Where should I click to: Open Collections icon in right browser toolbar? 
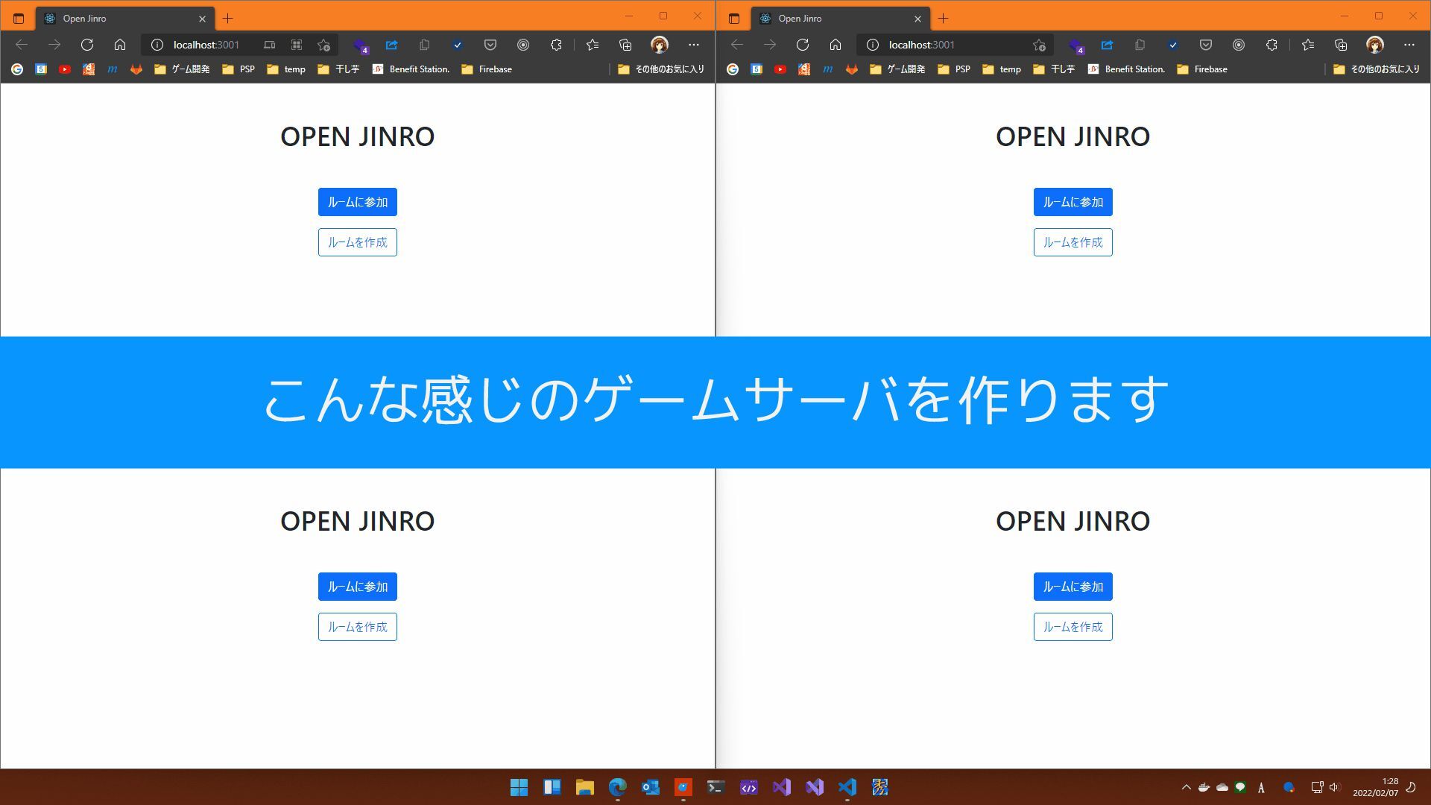pyautogui.click(x=1341, y=45)
